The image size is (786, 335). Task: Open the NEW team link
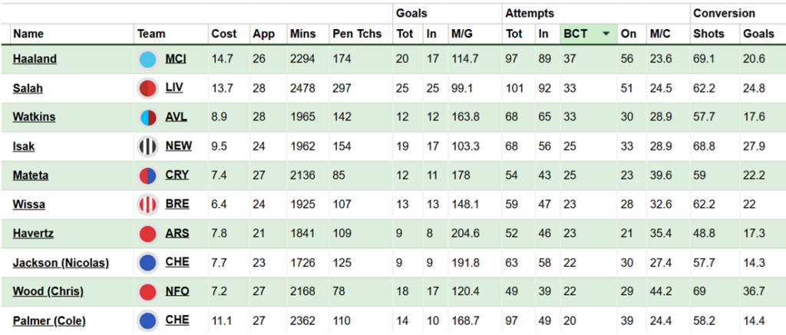(177, 146)
